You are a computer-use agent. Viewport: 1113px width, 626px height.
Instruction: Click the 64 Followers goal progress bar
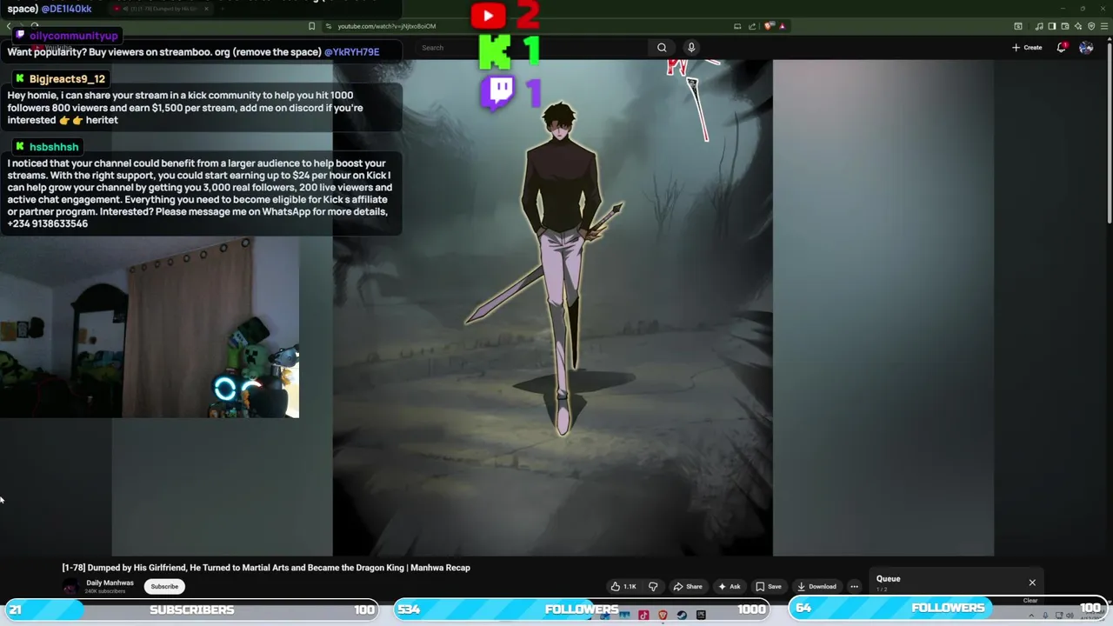point(948,608)
